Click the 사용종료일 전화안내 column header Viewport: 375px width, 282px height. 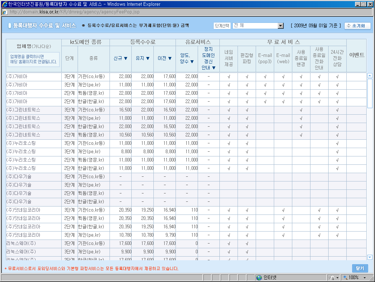click(319, 59)
